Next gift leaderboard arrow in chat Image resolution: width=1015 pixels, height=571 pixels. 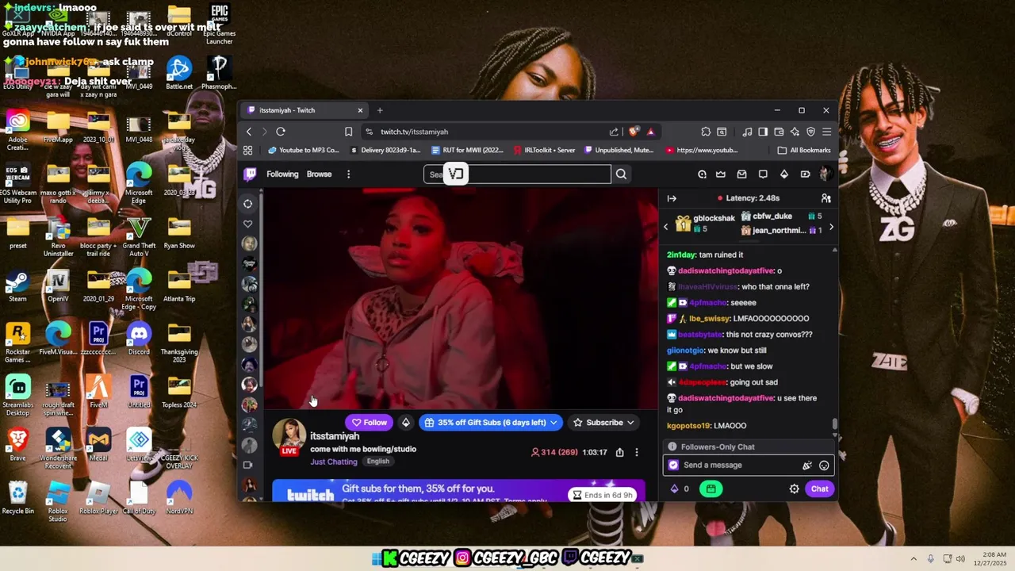831,228
